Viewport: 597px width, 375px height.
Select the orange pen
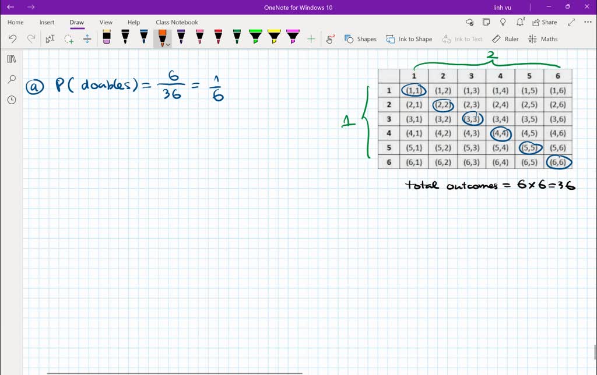(161, 36)
